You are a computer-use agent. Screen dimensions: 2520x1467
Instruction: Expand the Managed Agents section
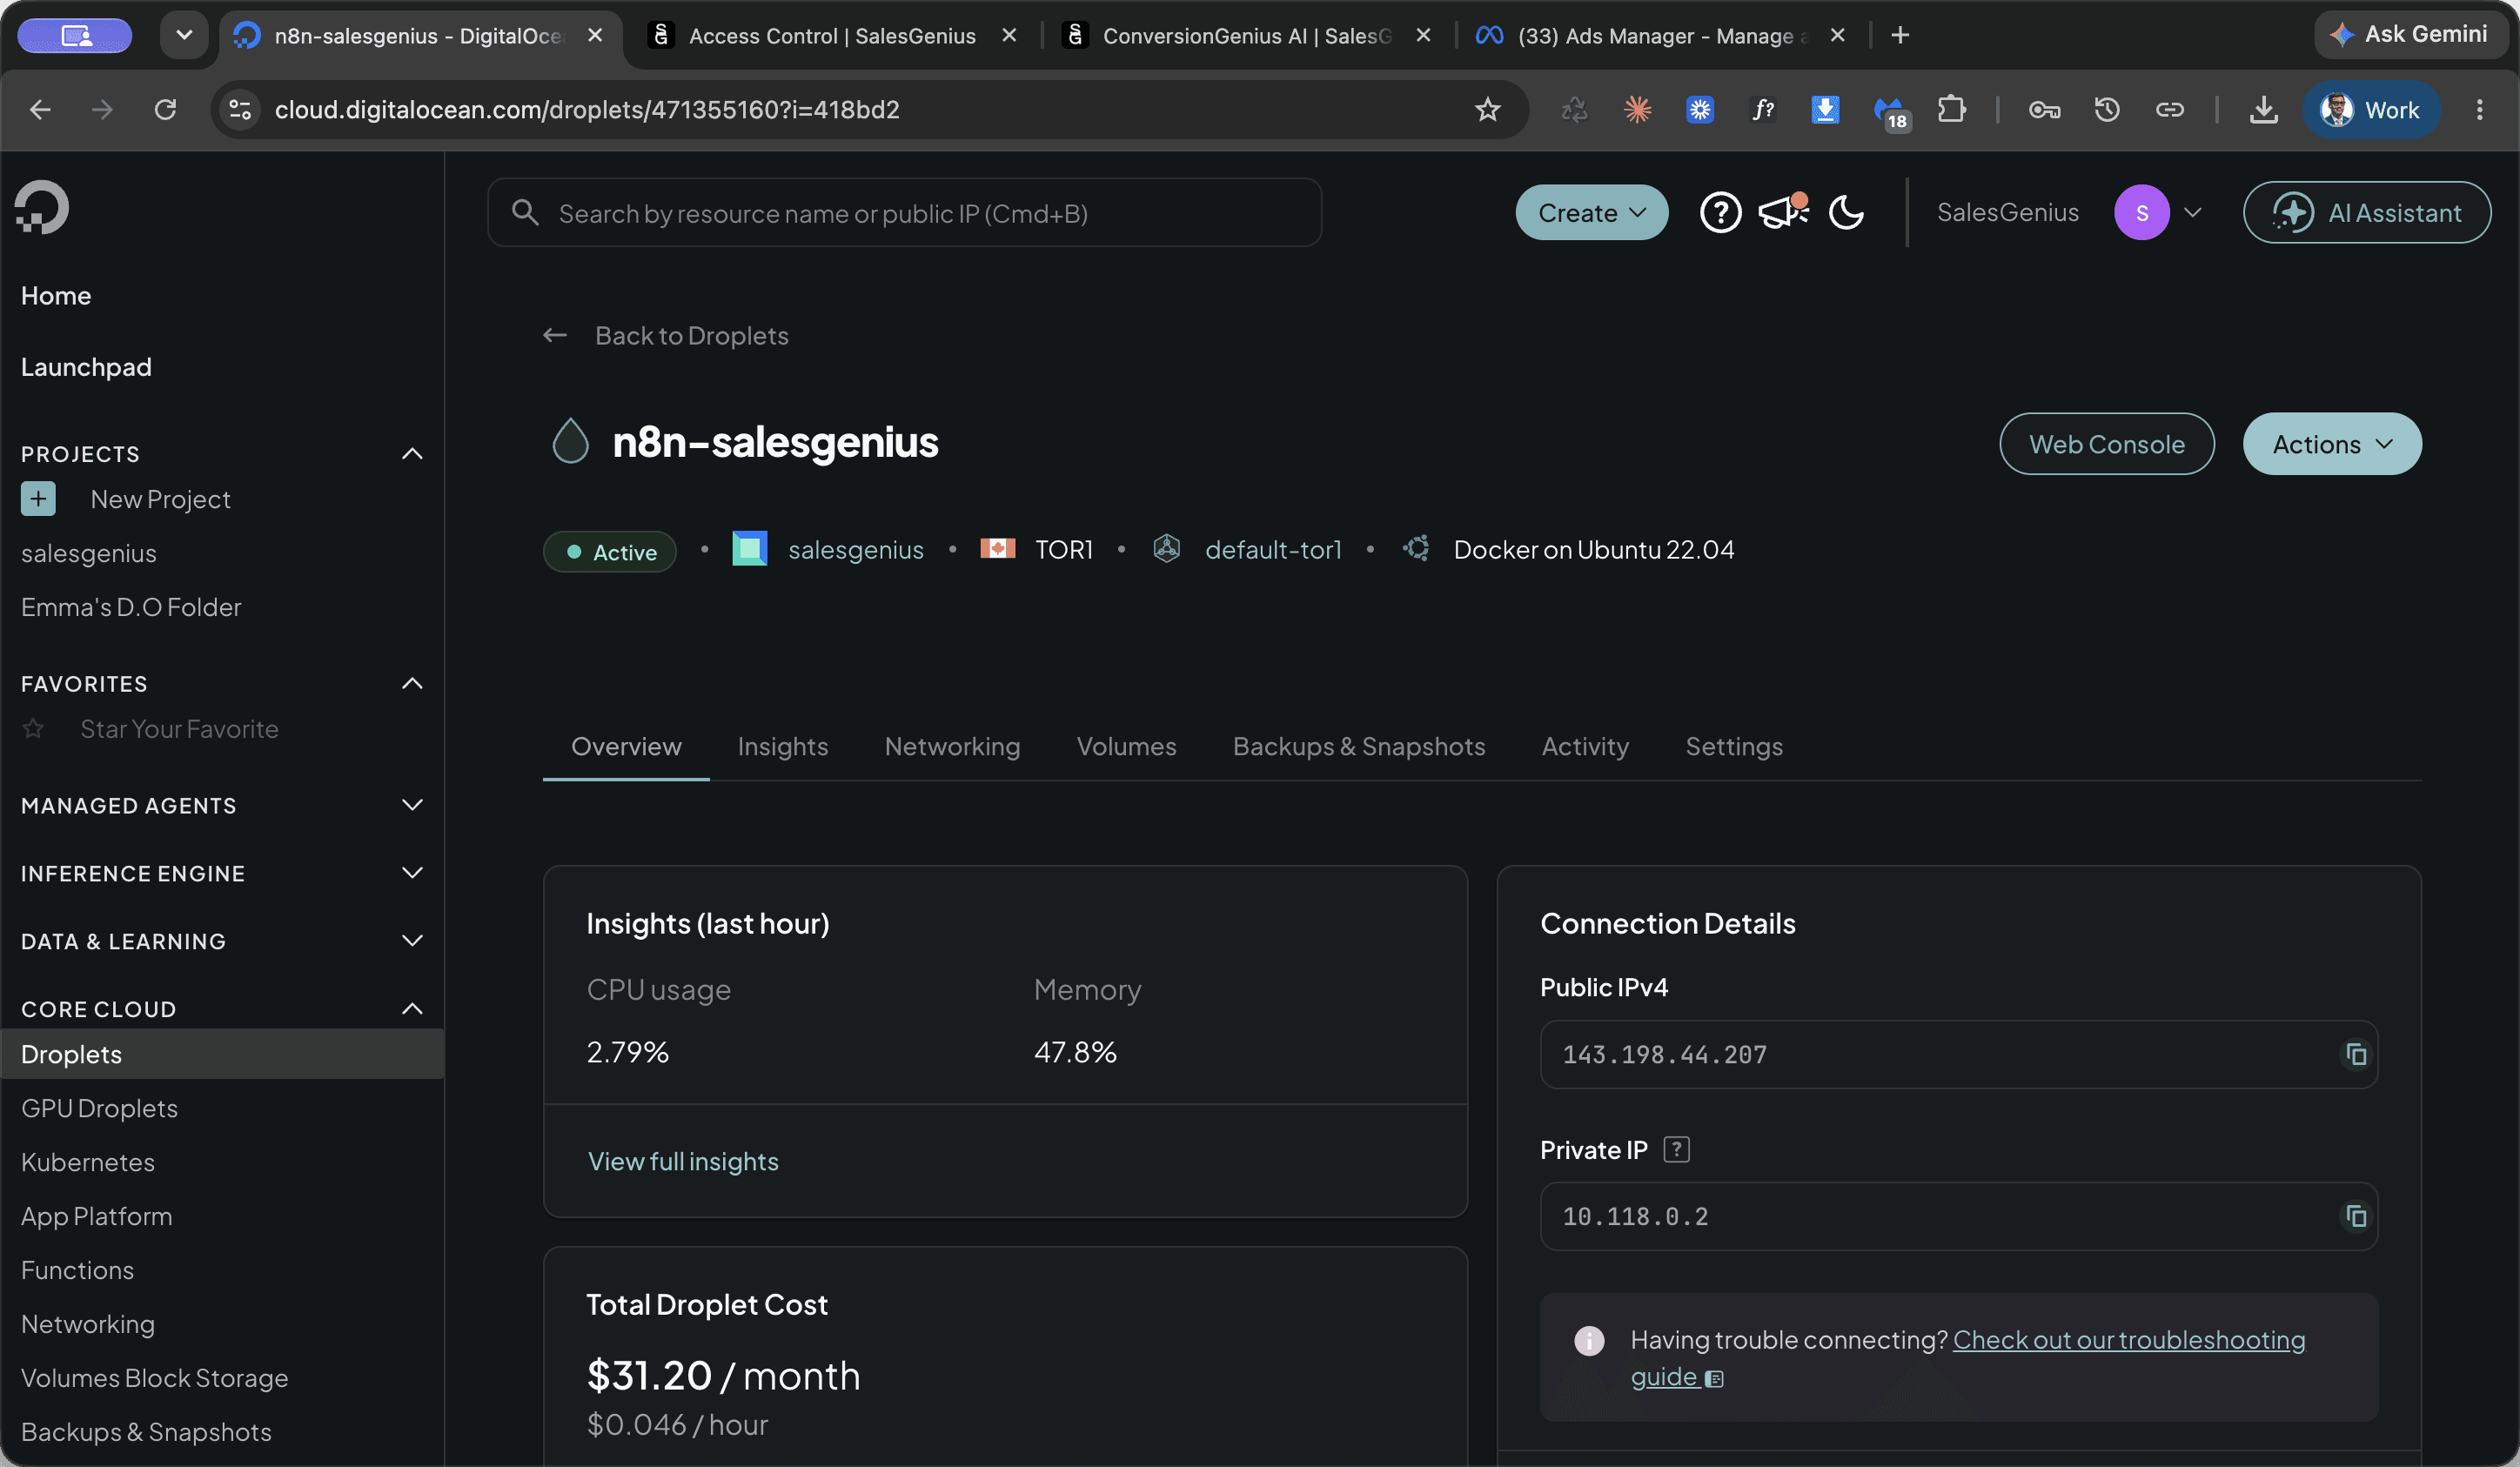[412, 805]
